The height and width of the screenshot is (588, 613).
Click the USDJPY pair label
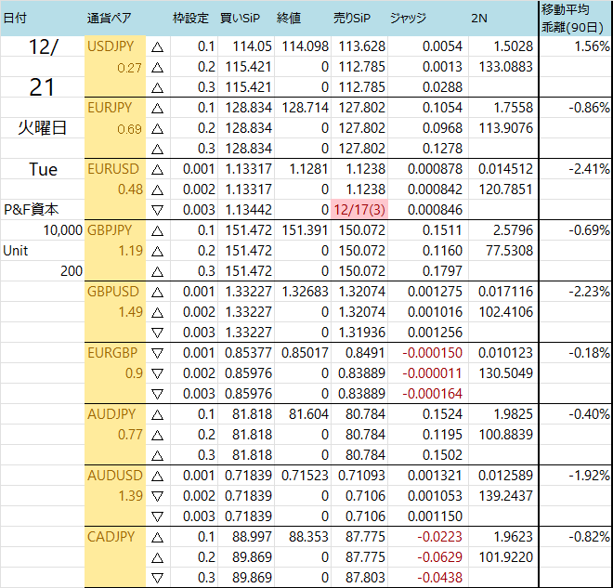111,46
